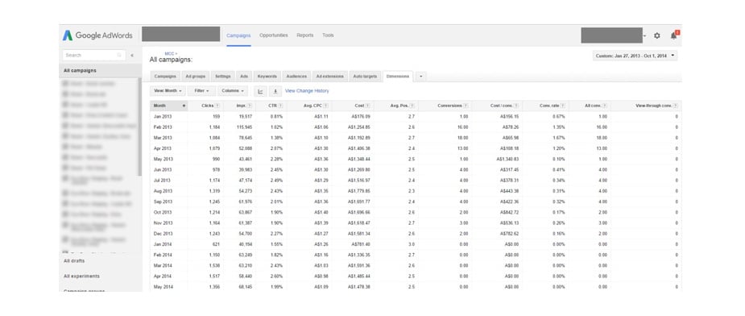Click the help icon next to Conv. rate
Image resolution: width=745 pixels, height=316 pixels.
(564, 106)
